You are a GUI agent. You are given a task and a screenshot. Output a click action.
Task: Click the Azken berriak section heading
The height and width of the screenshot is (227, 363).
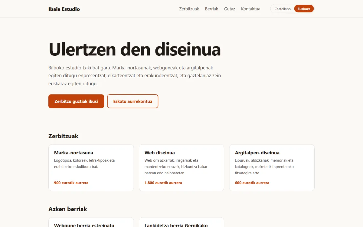[68, 209]
